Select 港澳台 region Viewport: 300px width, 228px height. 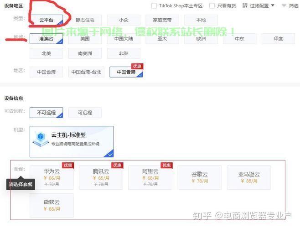pos(47,39)
